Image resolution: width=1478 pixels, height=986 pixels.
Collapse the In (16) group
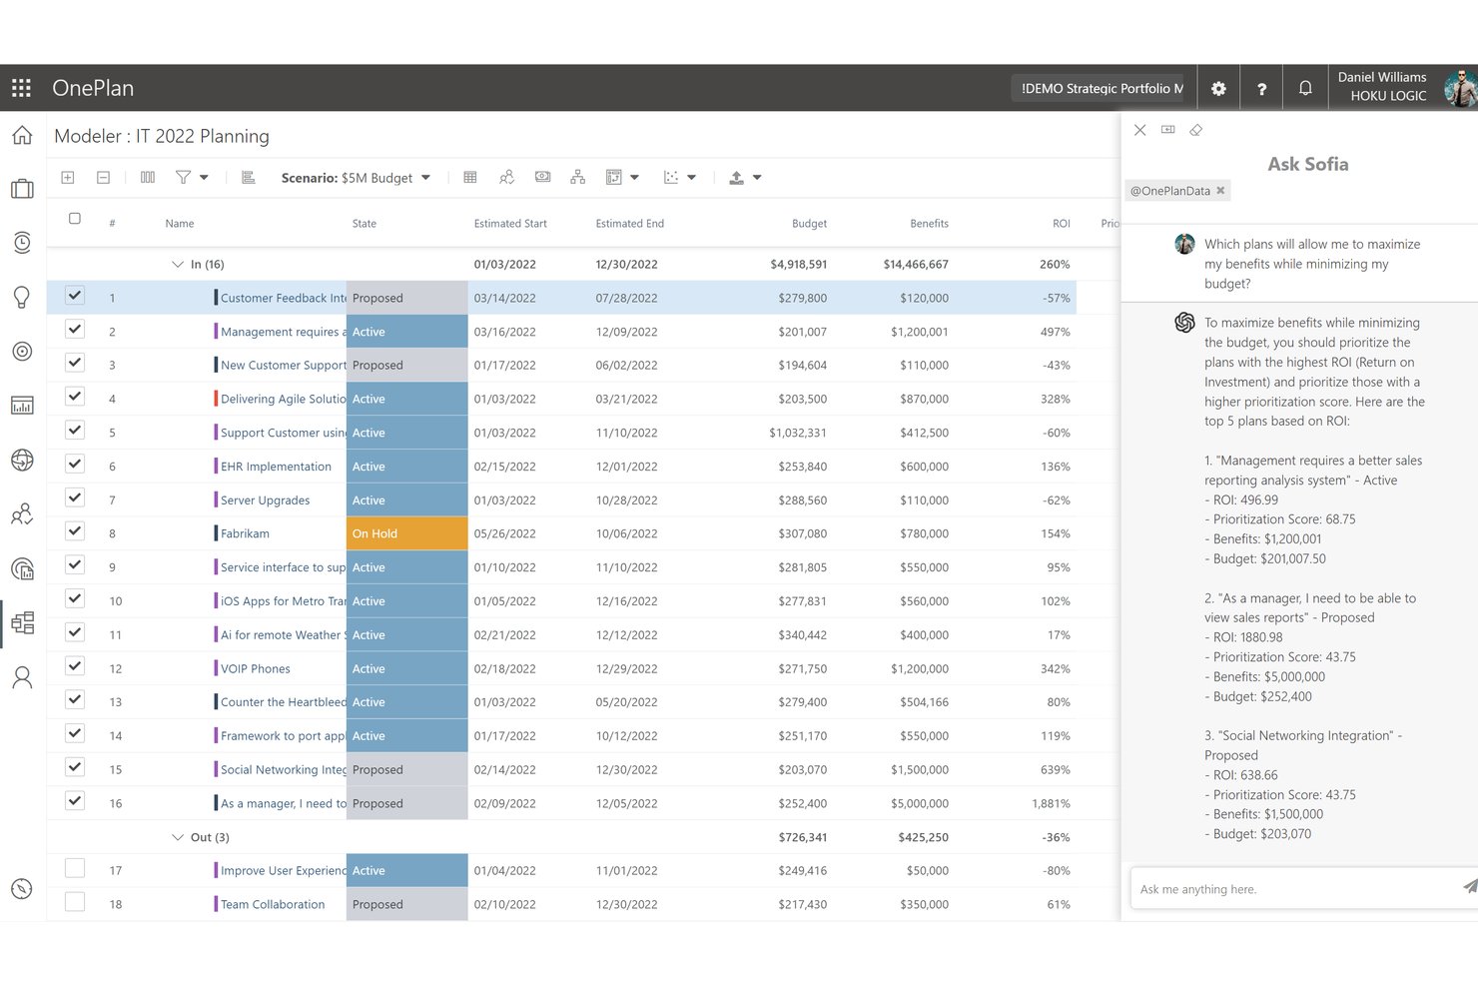(178, 265)
